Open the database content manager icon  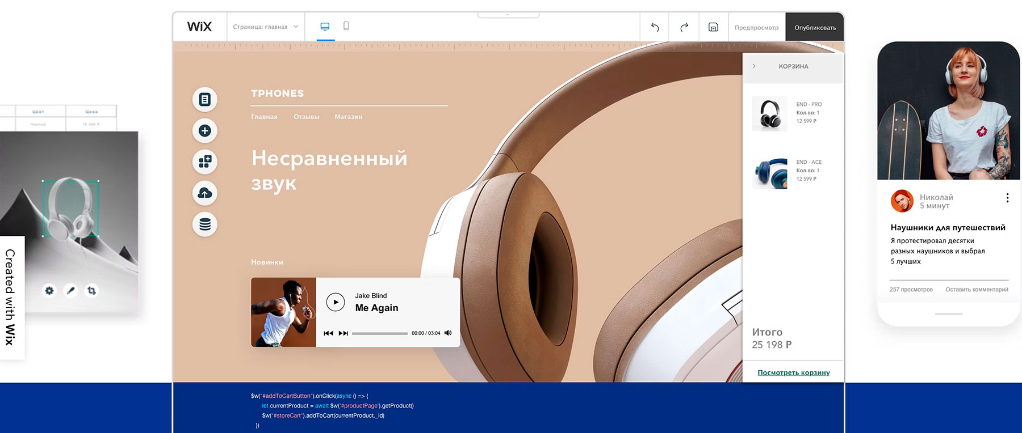(205, 224)
